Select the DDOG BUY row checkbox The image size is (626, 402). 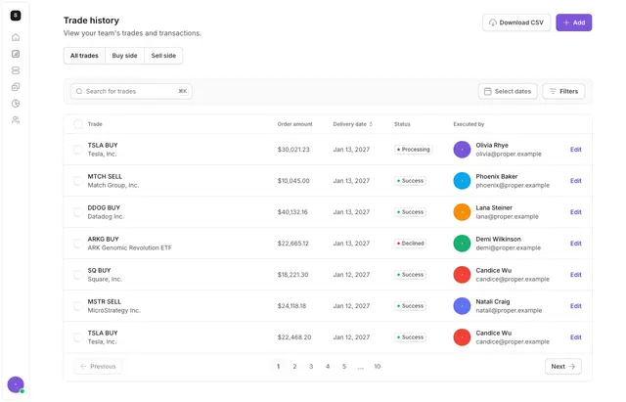(x=78, y=212)
